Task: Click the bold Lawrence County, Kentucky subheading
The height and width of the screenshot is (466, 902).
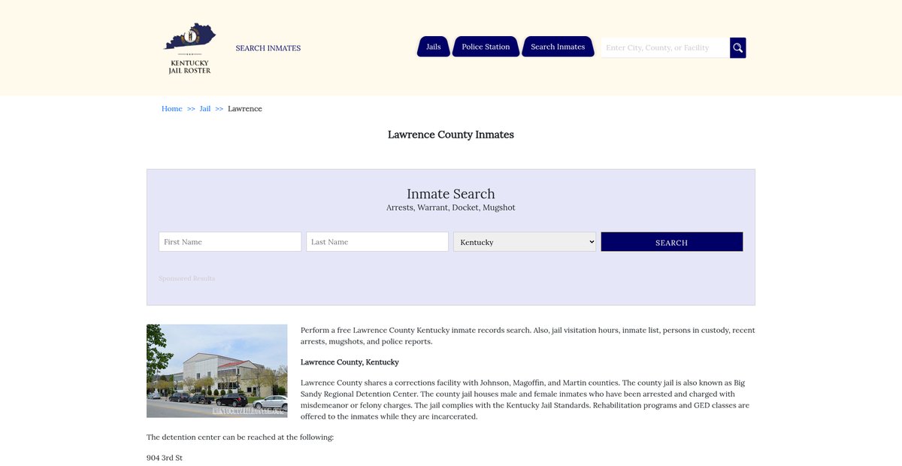Action: (x=350, y=362)
